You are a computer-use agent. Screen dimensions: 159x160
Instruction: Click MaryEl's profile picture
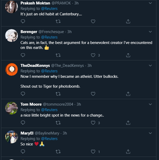click(12, 137)
